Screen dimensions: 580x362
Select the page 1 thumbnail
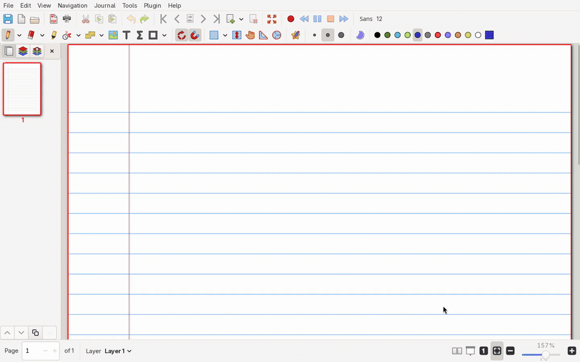click(x=22, y=89)
